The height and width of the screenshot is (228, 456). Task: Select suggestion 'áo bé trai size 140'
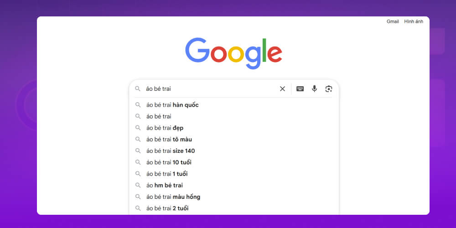171,151
